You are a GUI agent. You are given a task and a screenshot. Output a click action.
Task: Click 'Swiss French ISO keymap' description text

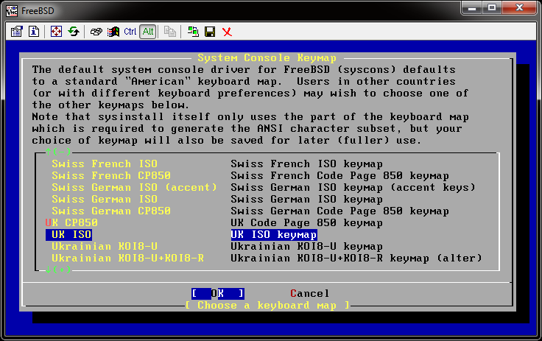pyautogui.click(x=306, y=164)
